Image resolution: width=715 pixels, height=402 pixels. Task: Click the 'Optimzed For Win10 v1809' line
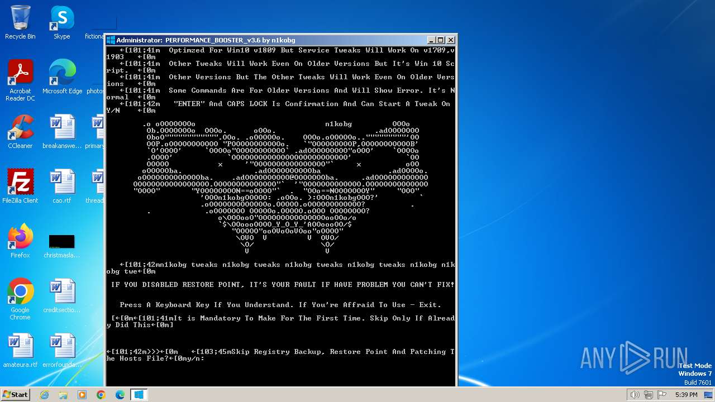[x=280, y=54]
